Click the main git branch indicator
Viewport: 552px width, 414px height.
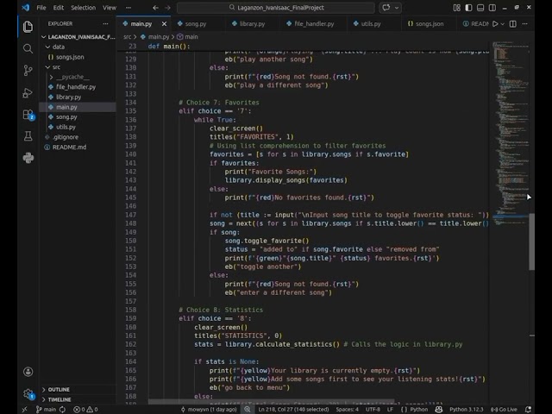click(46, 410)
